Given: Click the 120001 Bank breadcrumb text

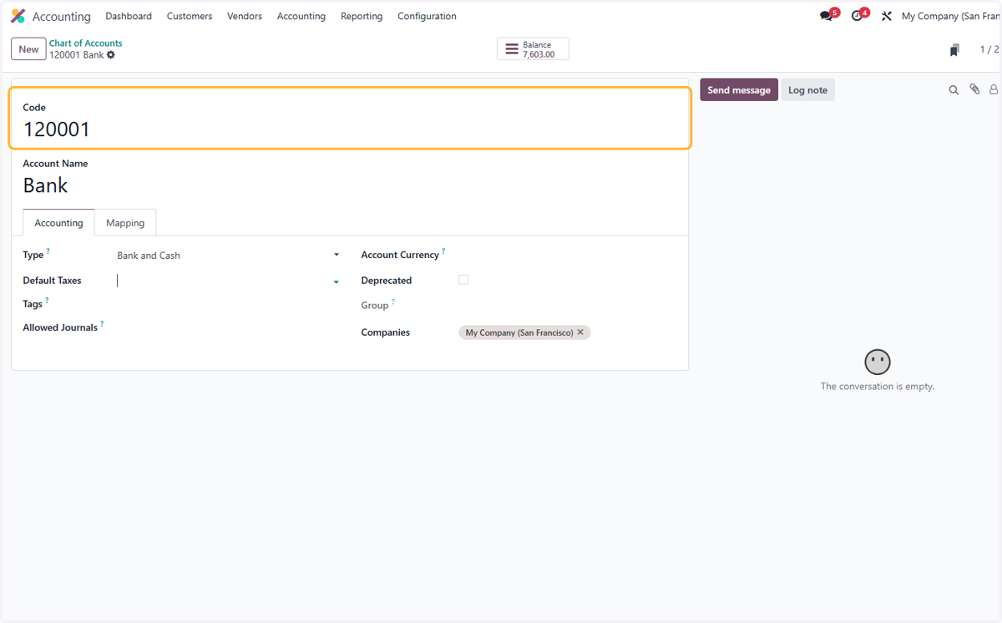Looking at the screenshot, I should tap(77, 55).
